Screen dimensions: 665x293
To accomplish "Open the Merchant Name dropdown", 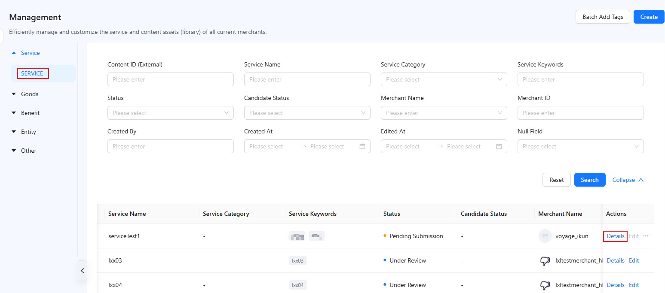I will (x=444, y=113).
